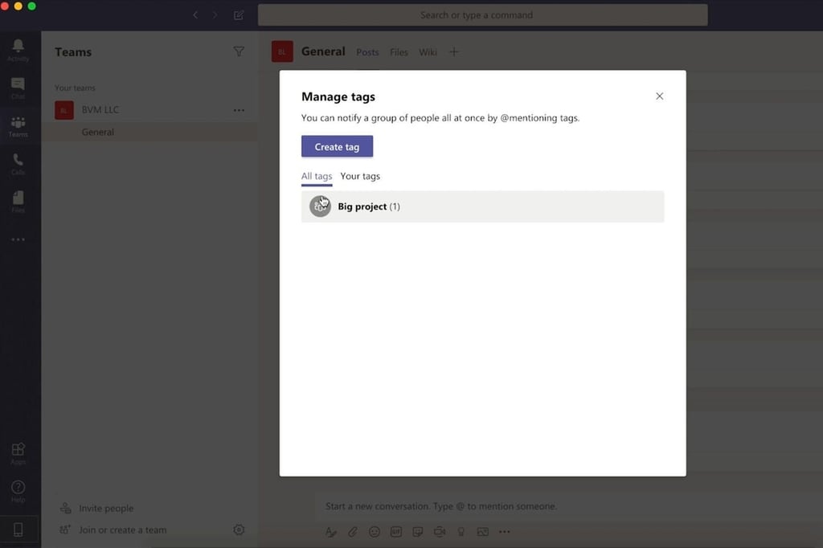Viewport: 823px width, 548px height.
Task: Open the sticker icon in compose bar
Action: [418, 532]
